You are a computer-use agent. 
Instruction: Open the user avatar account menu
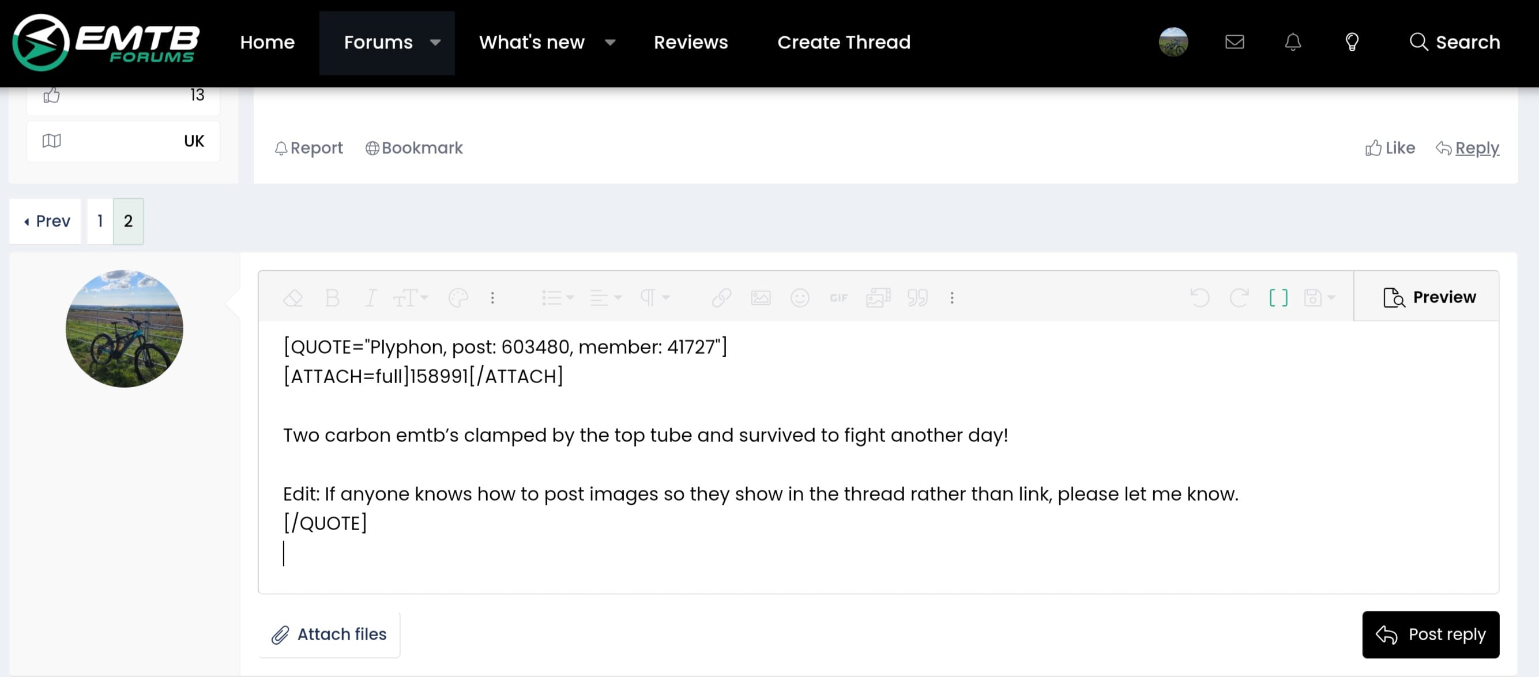point(1173,43)
